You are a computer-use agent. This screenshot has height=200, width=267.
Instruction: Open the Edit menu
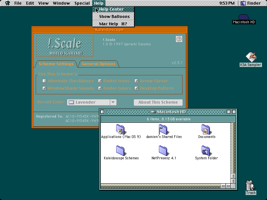tap(30, 3)
